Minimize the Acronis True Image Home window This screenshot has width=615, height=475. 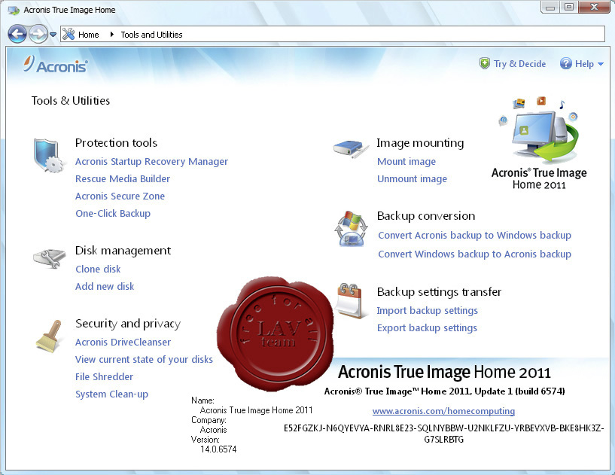[550, 7]
